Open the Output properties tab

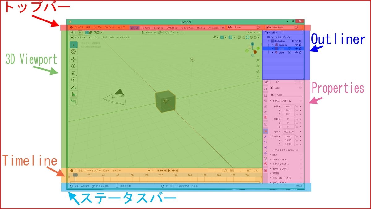tap(266, 101)
